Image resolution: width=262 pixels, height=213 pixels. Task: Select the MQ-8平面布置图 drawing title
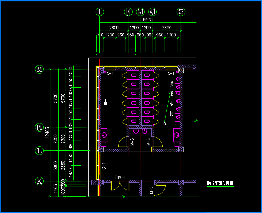(x=220, y=183)
